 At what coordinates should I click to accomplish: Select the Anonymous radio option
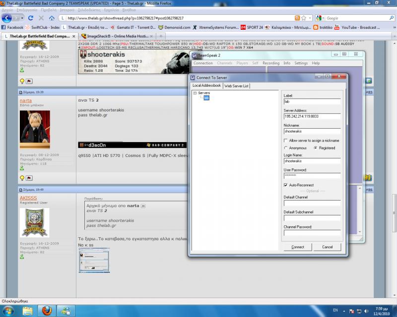286,148
